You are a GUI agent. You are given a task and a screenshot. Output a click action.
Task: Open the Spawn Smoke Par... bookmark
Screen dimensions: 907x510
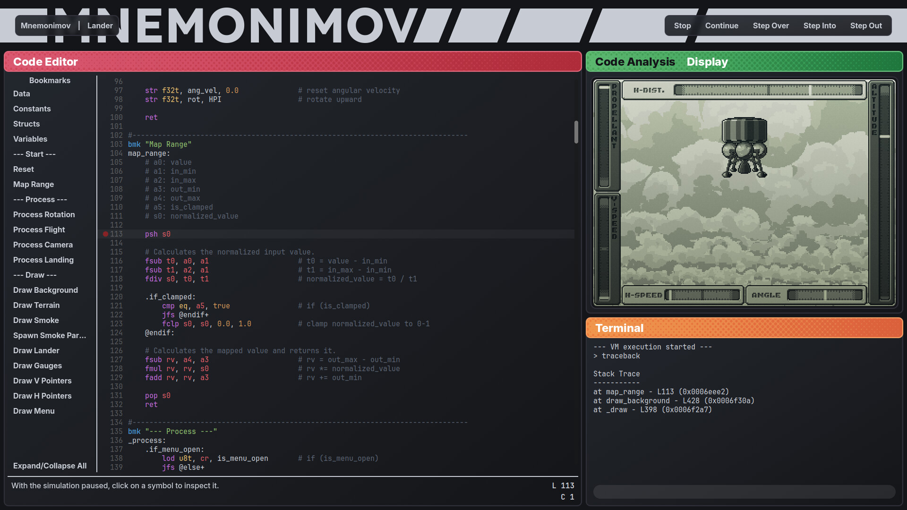[50, 335]
